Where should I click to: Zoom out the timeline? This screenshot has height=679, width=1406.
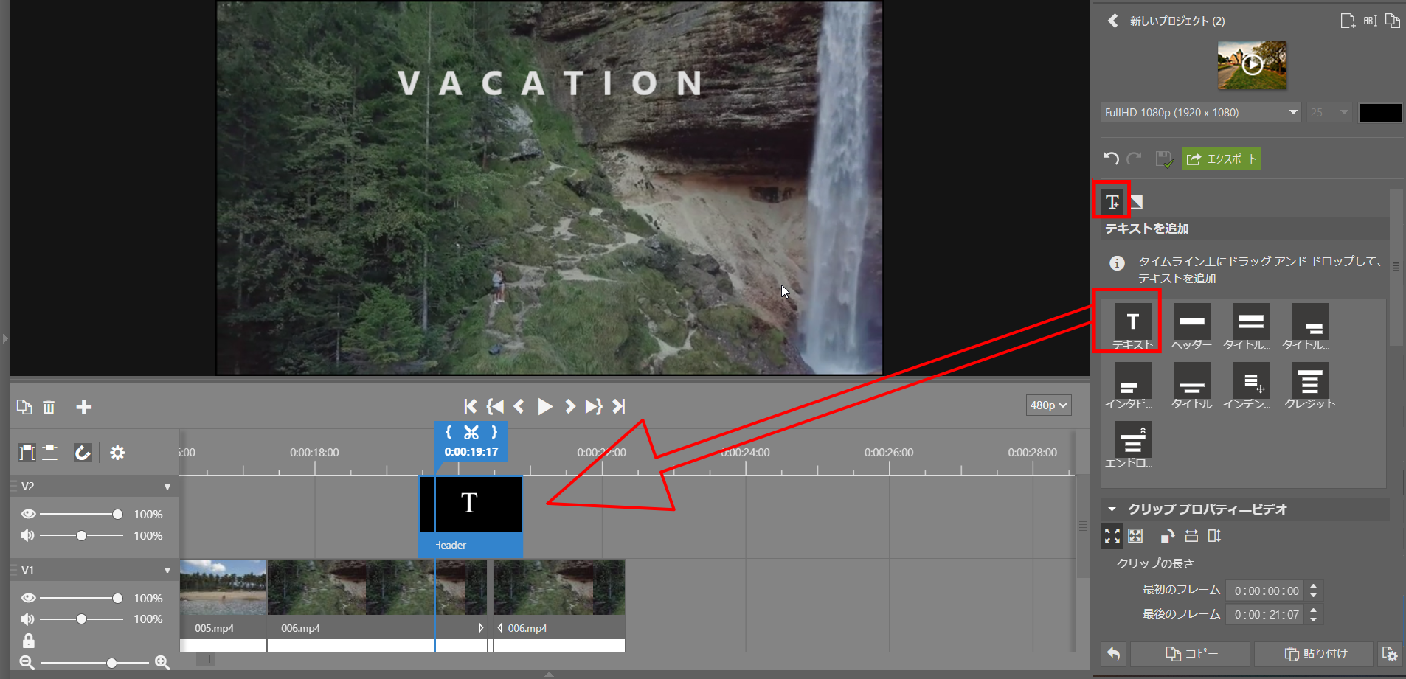(27, 663)
